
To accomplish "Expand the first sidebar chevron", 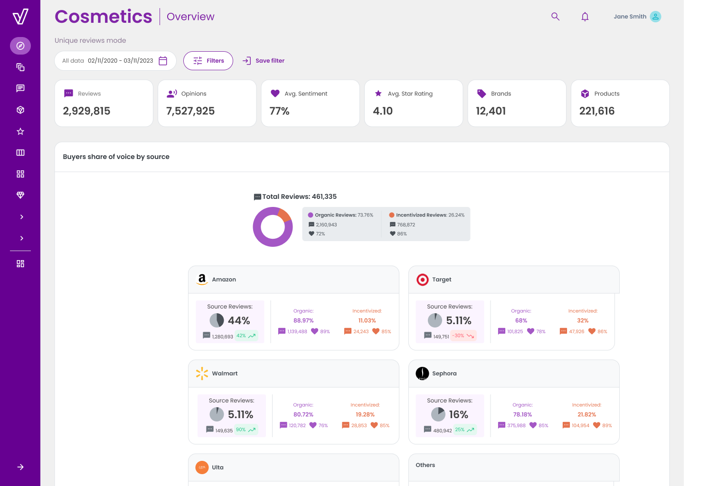I will [x=21, y=217].
